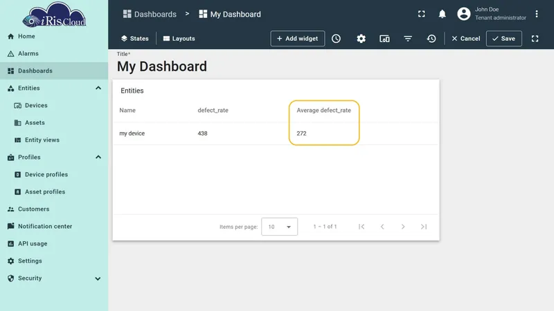Expand dashboard fullscreen icon beside Save
This screenshot has height=311, width=554.
pos(535,39)
